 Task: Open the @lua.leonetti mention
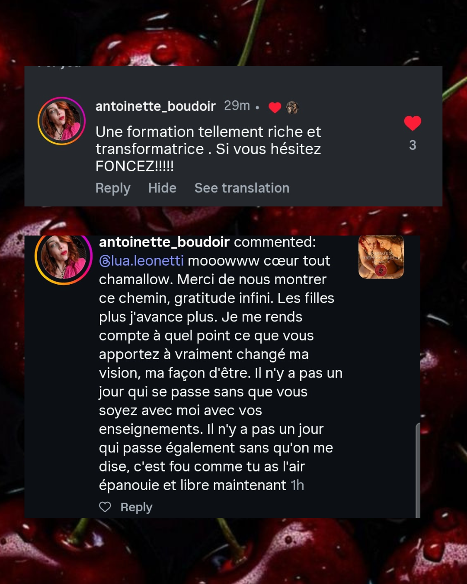pos(141,261)
